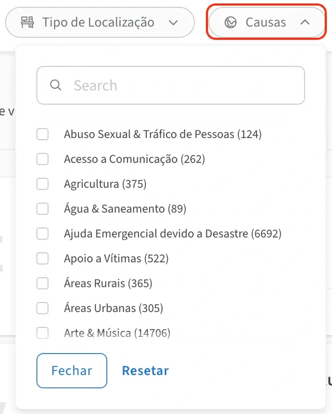Check Ajuda Emergencial devido a Desastre
Viewport: 332px width, 414px height.
pos(43,234)
